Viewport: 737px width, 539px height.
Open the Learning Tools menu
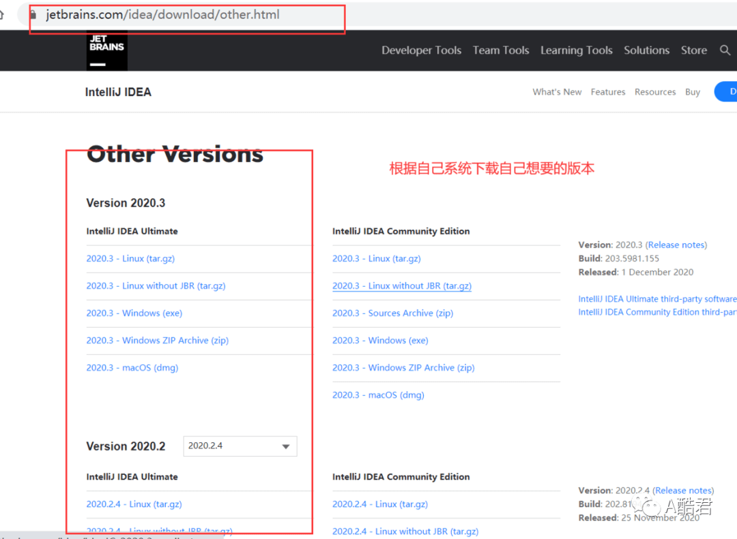tap(576, 50)
